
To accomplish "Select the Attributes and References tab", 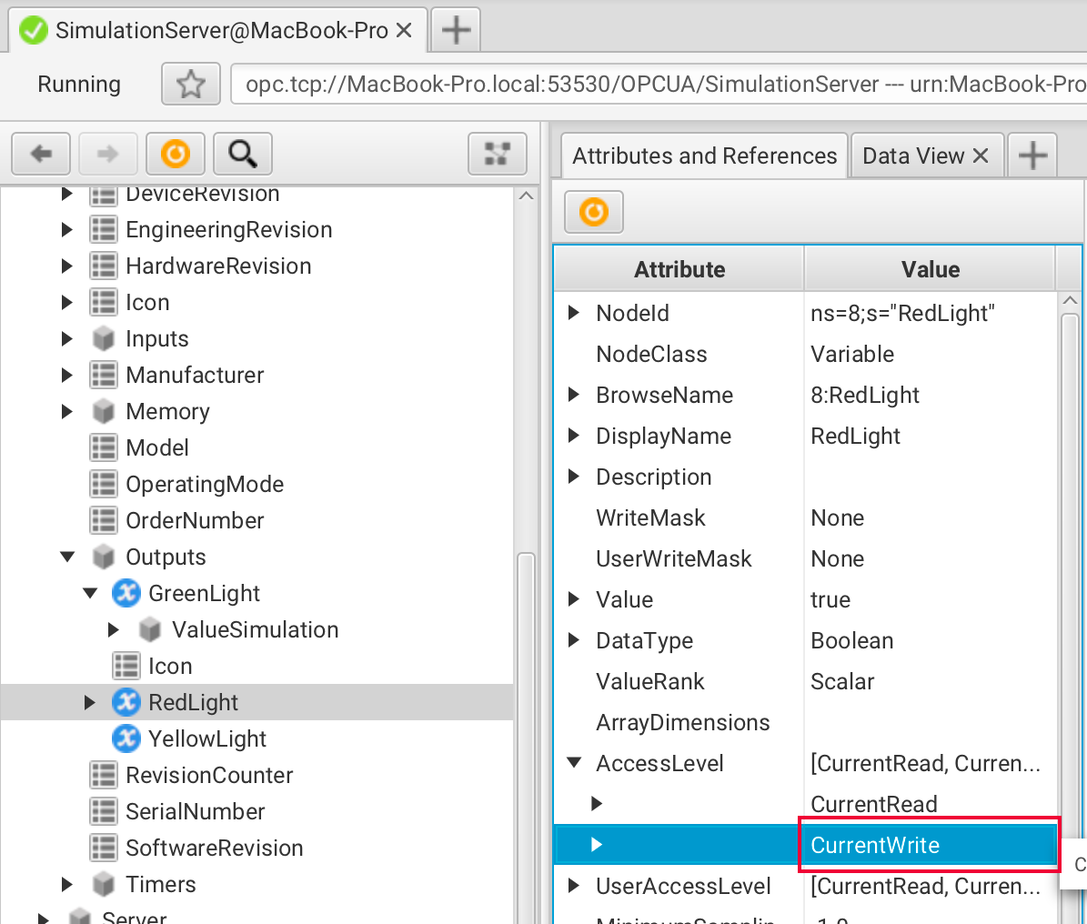I will click(x=704, y=156).
